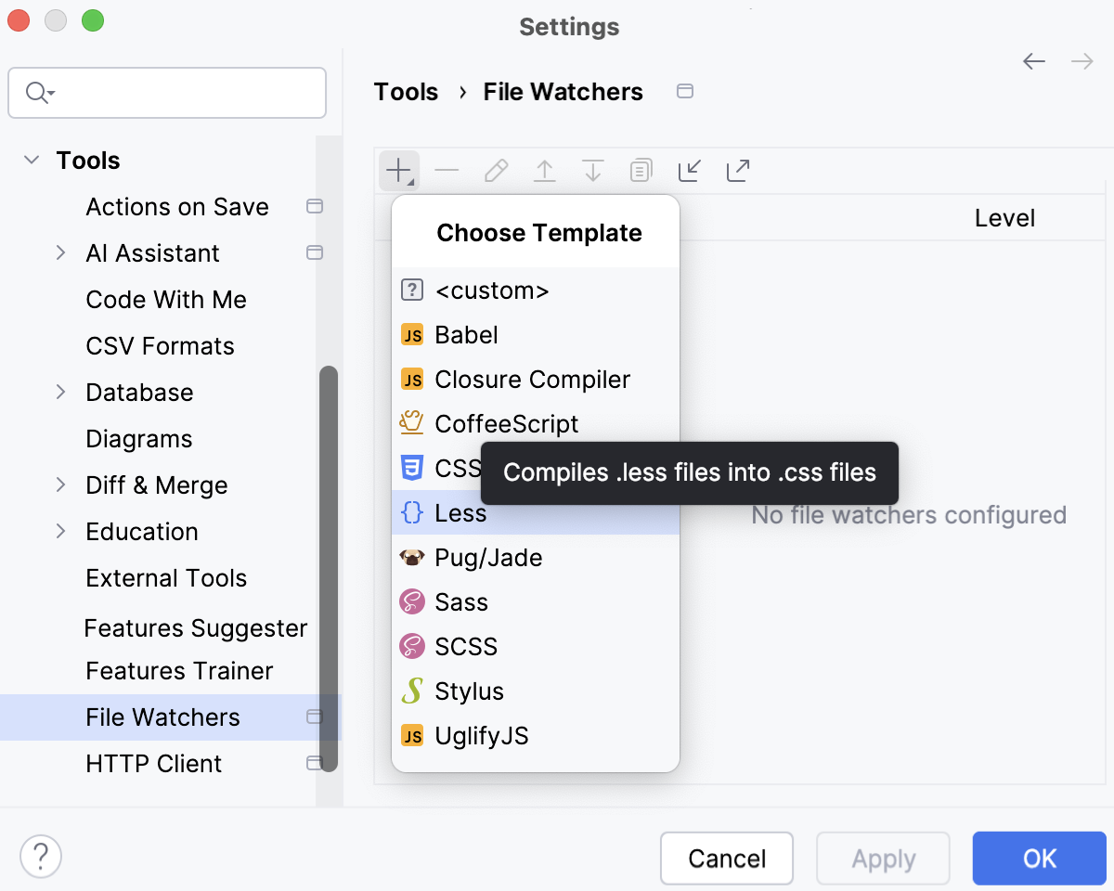Click the Cancel button
Viewport: 1114px width, 891px height.
(727, 859)
